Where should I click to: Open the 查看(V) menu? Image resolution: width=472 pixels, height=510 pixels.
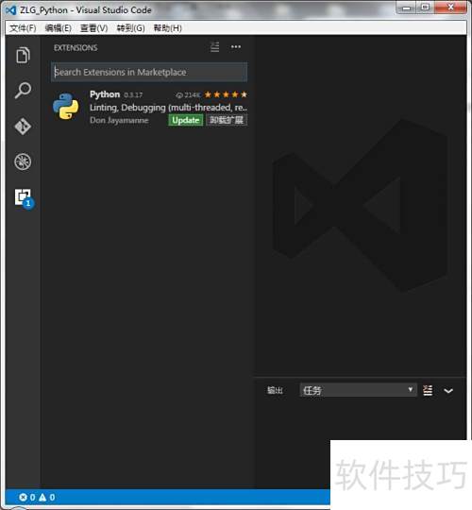point(94,28)
